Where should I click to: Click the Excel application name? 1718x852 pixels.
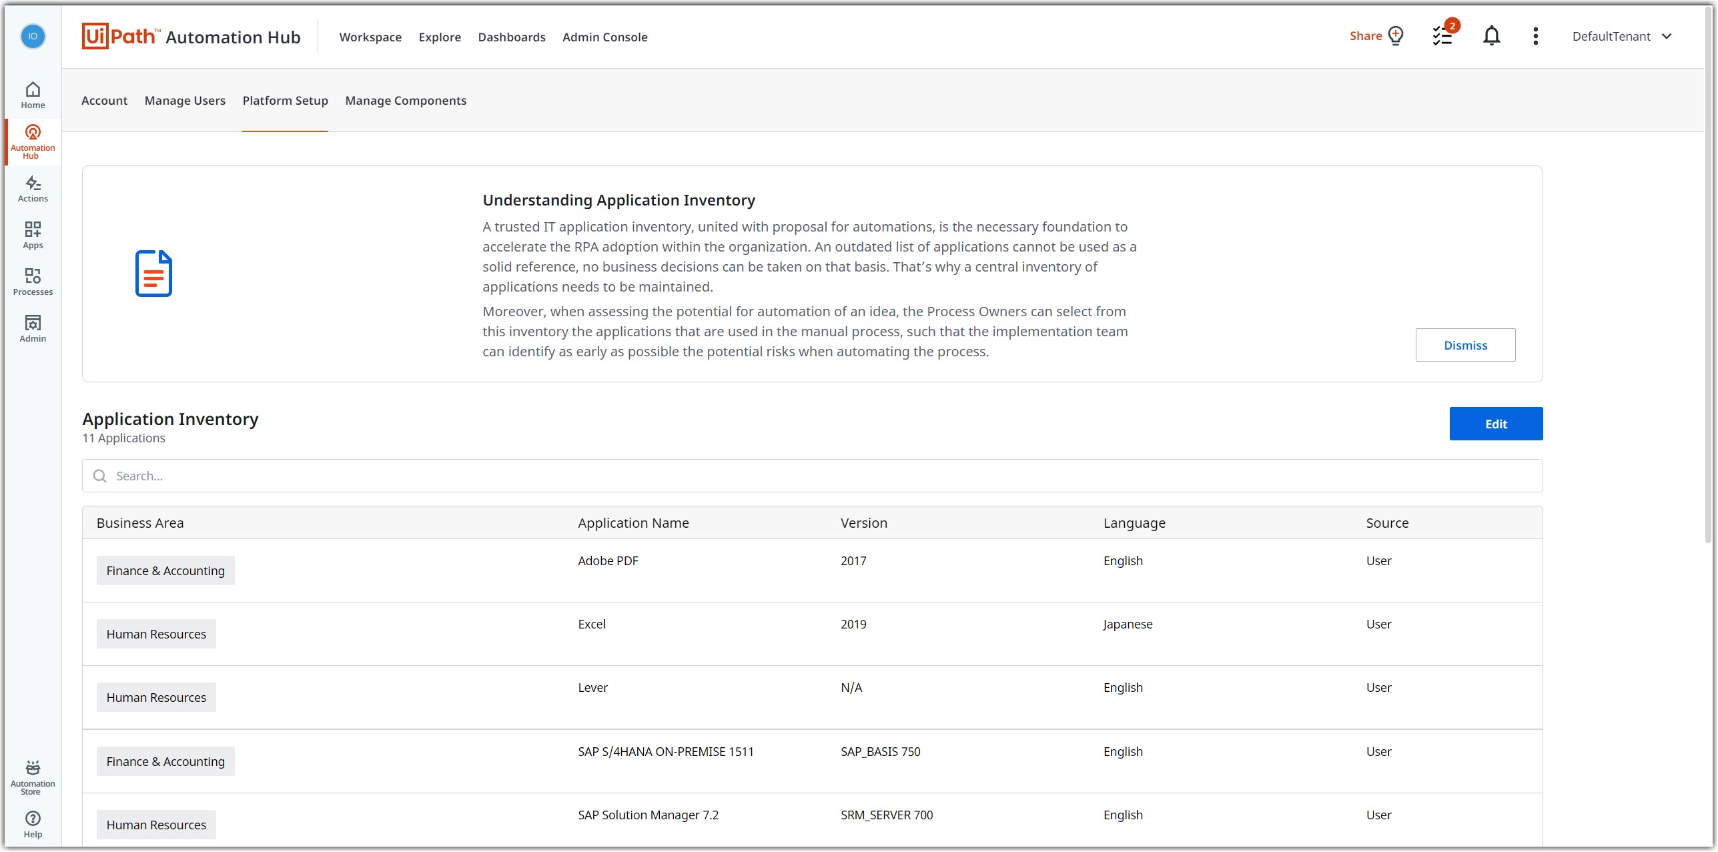pos(591,624)
